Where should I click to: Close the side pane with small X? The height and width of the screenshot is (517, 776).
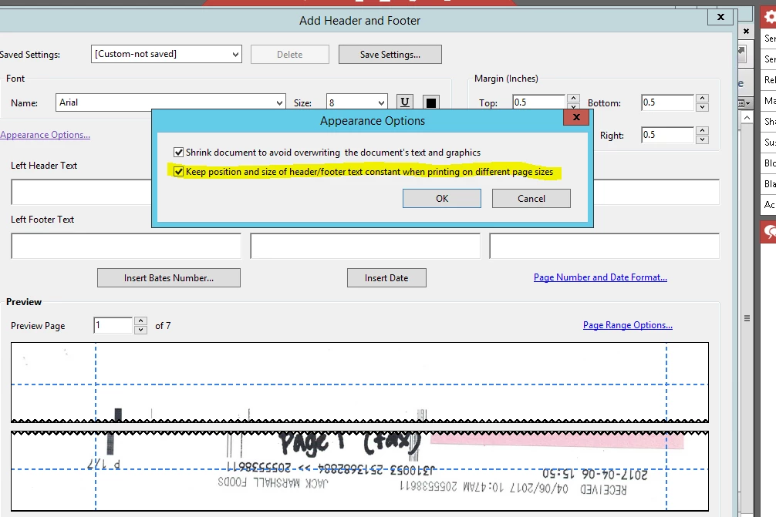click(747, 31)
